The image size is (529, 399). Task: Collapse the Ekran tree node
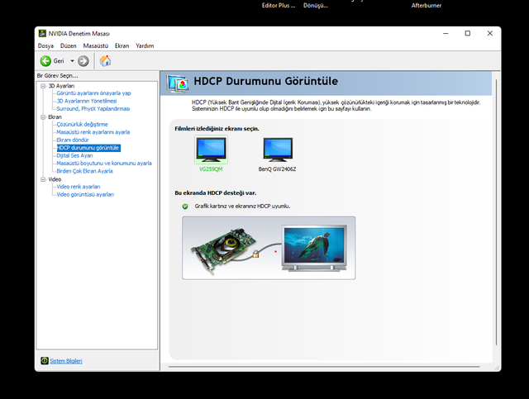42,117
